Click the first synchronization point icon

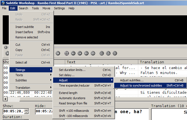pos(102,53)
